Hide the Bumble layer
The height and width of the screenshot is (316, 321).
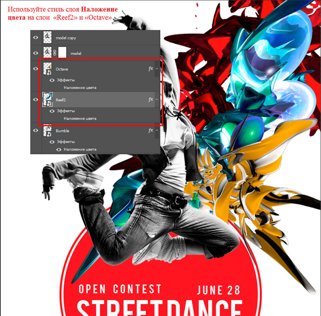(35, 131)
